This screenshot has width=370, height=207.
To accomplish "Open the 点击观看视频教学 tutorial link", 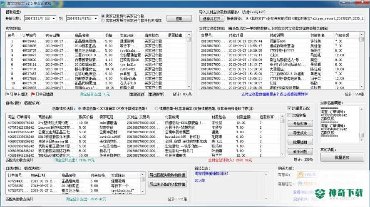I will [293, 94].
